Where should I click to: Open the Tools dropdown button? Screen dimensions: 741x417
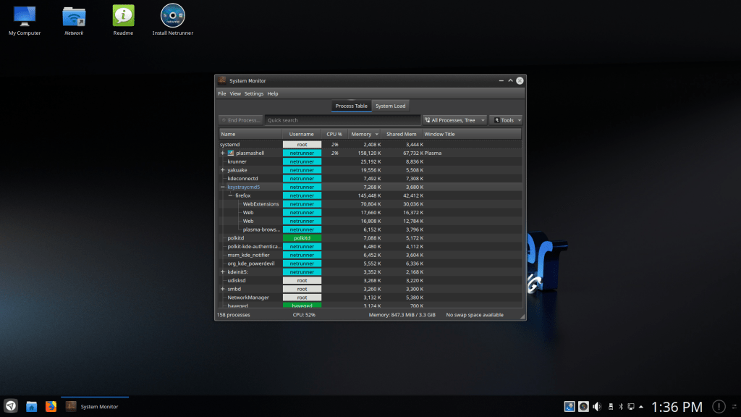coord(506,120)
